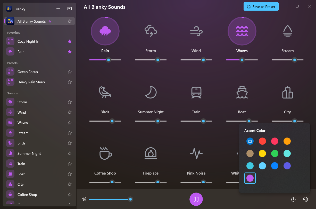
Task: Open Coffee Shop in sidebar list
Action: pyautogui.click(x=39, y=195)
